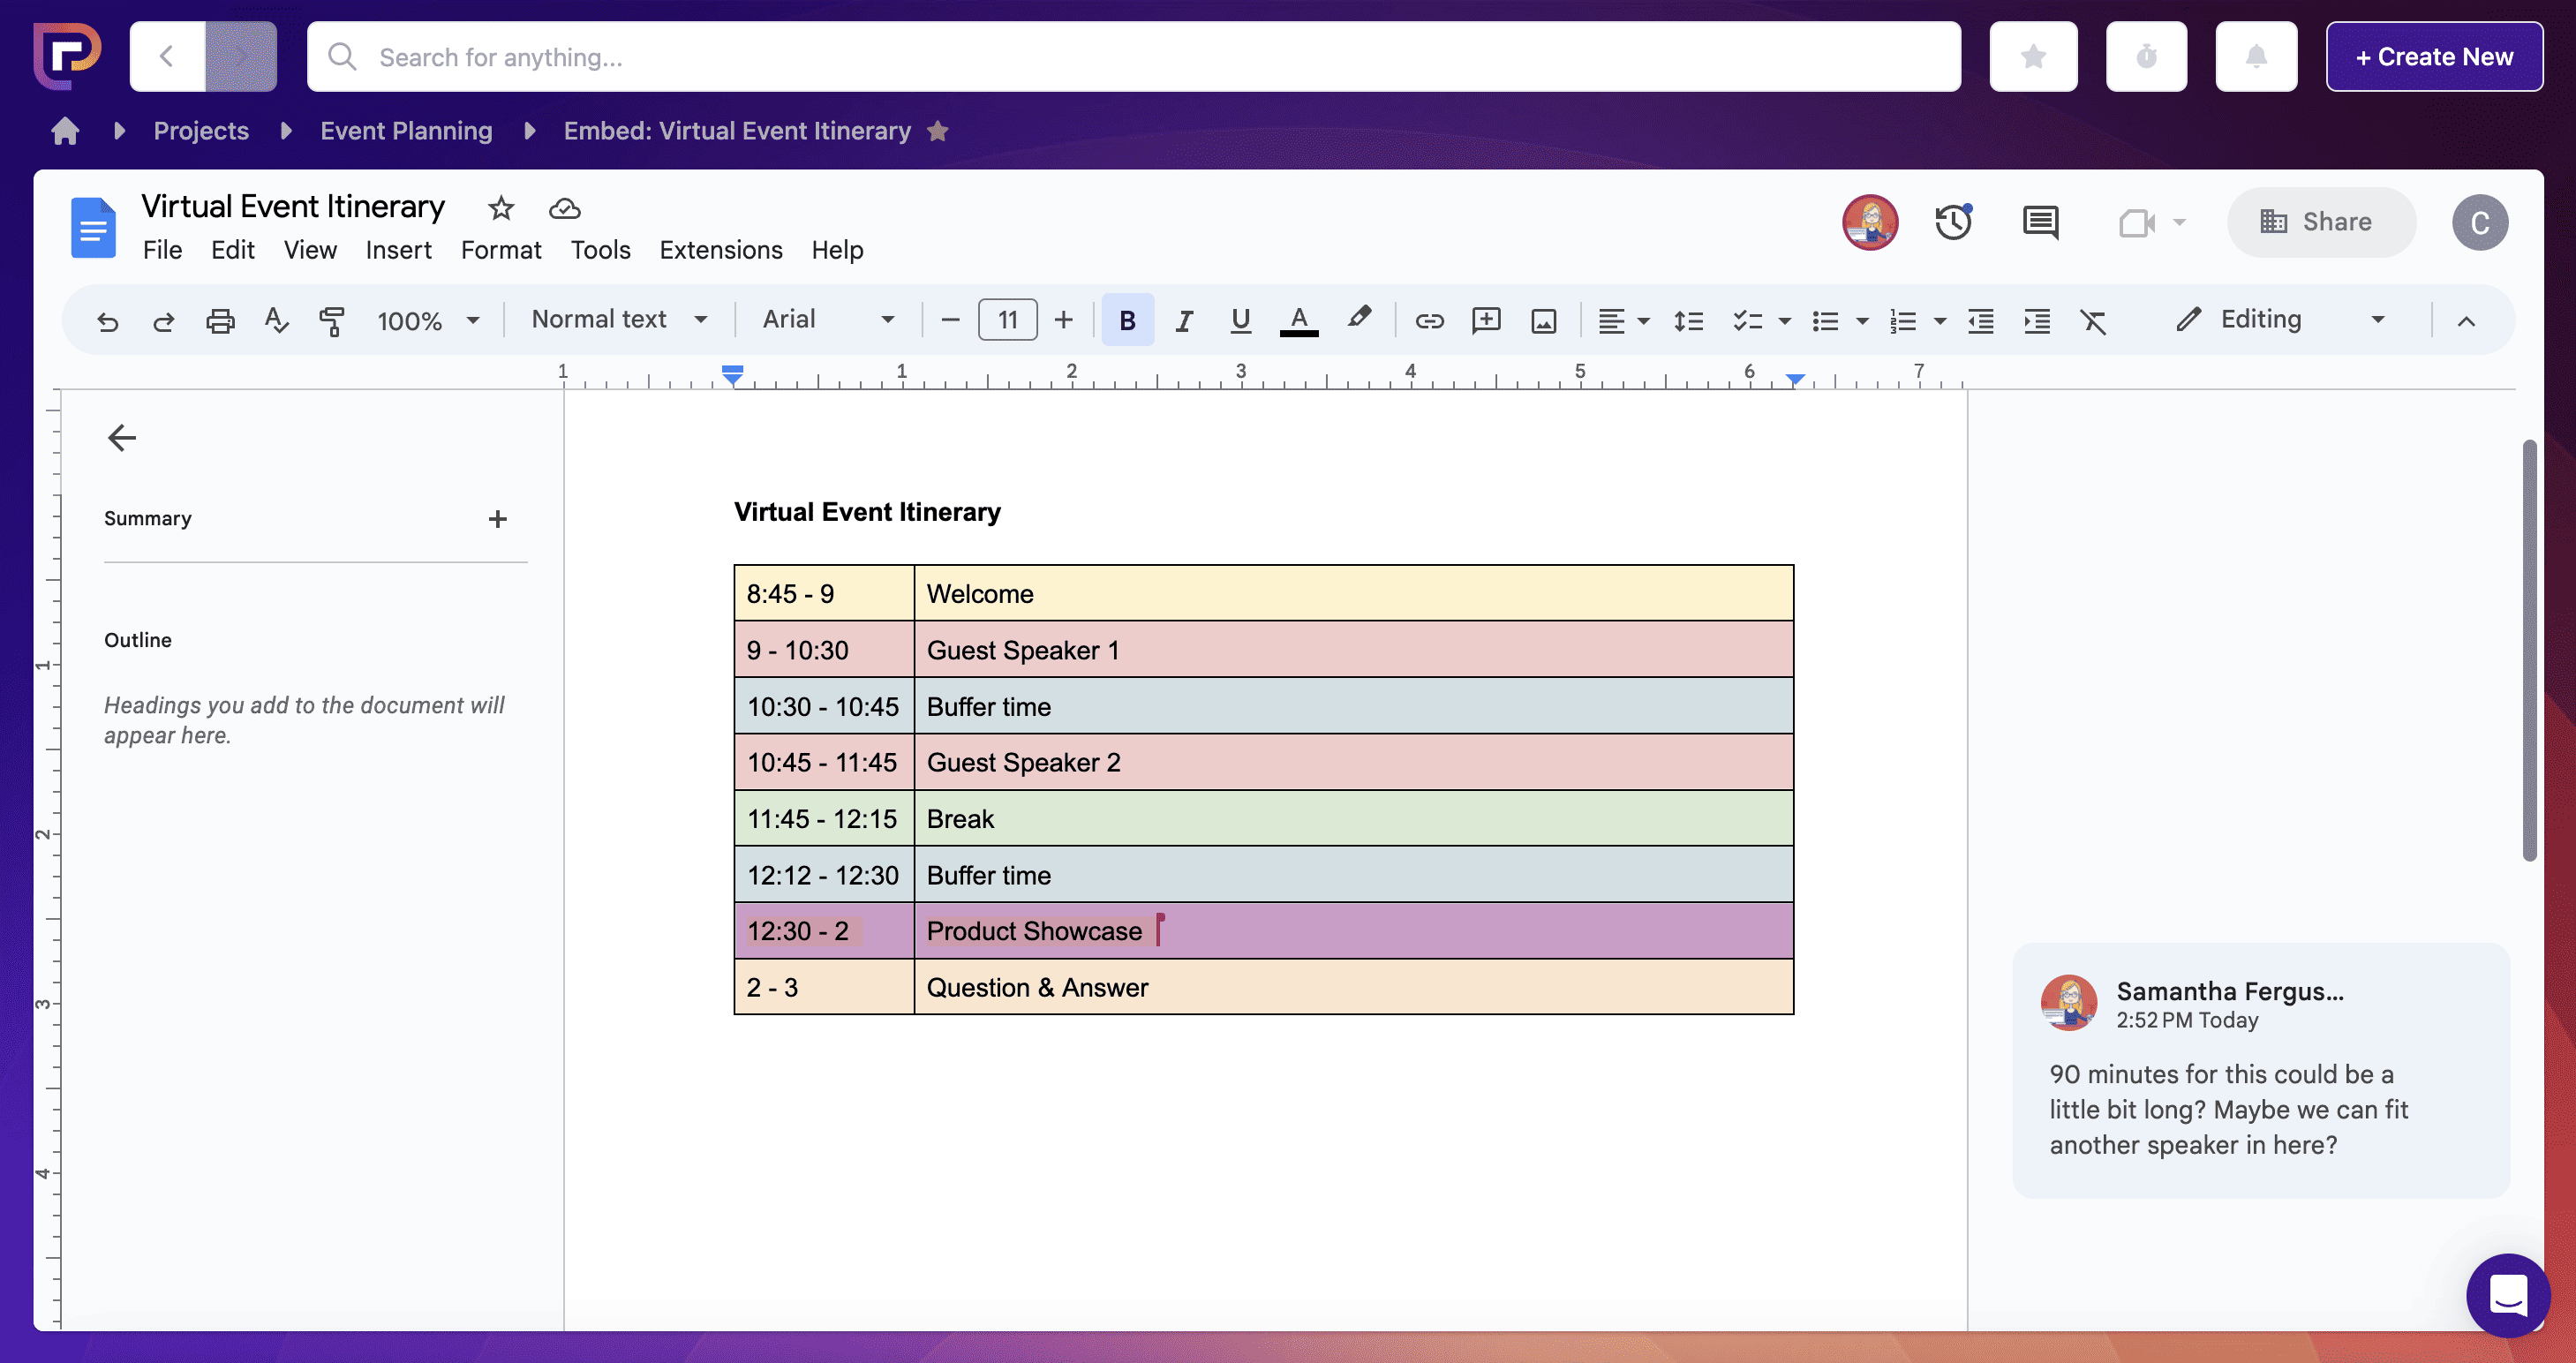
Task: Expand the Arial font dropdown
Action: point(828,319)
